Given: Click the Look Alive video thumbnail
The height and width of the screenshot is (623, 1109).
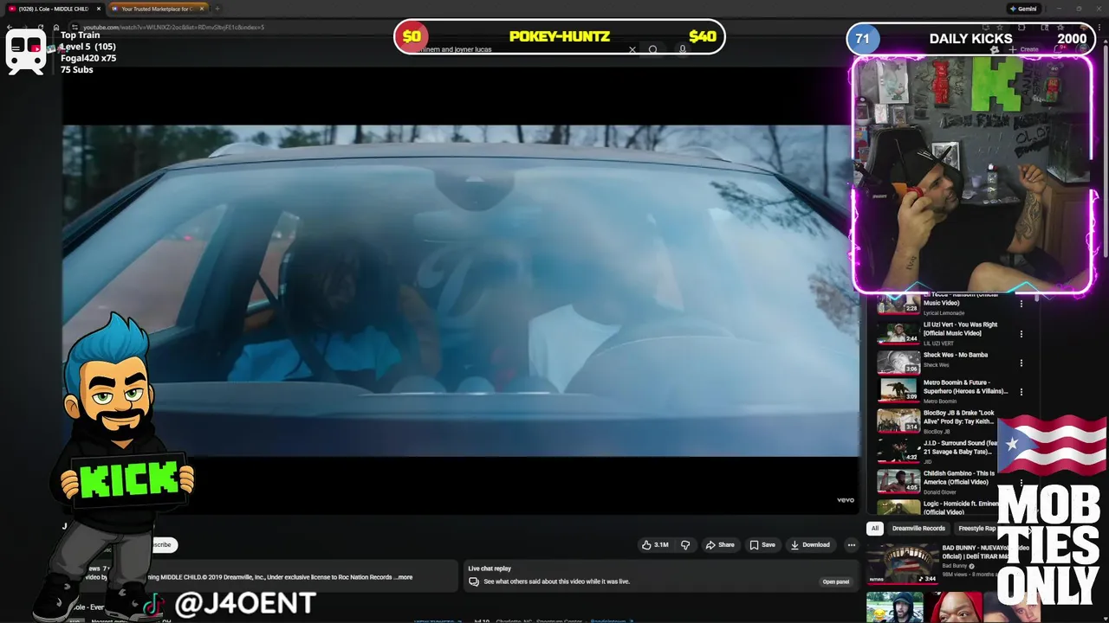Looking at the screenshot, I should [898, 421].
